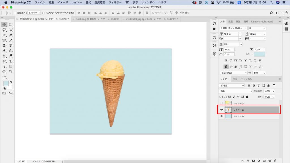290x163 pixels.
Task: Open the Remove Background panel tab
Action: (262, 21)
